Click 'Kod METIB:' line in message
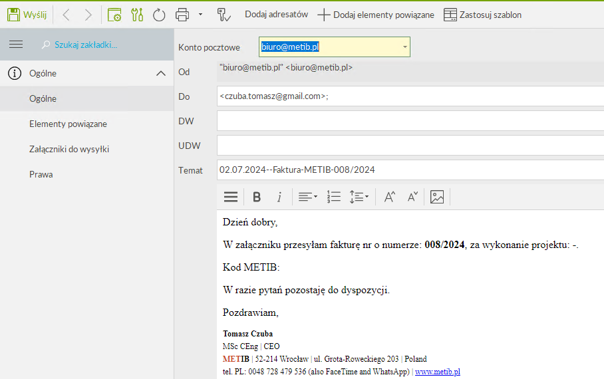604x379 pixels. (x=251, y=267)
